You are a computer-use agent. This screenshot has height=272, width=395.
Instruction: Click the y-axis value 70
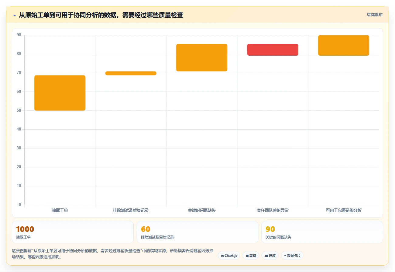coord(19,73)
